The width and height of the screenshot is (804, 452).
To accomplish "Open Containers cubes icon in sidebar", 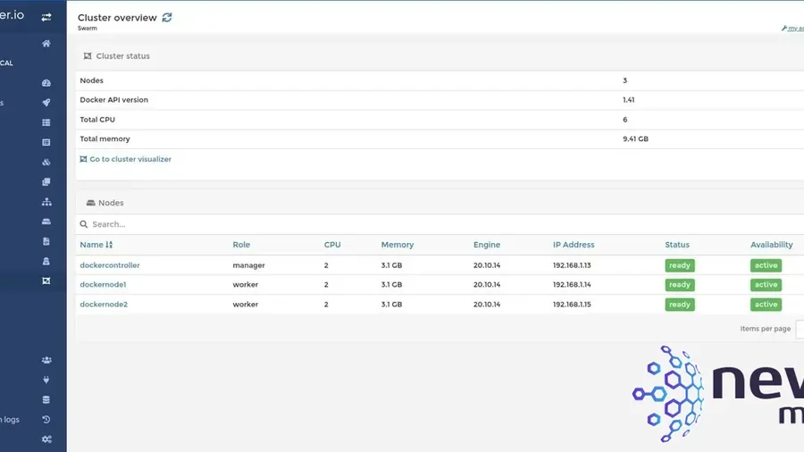I will [46, 162].
